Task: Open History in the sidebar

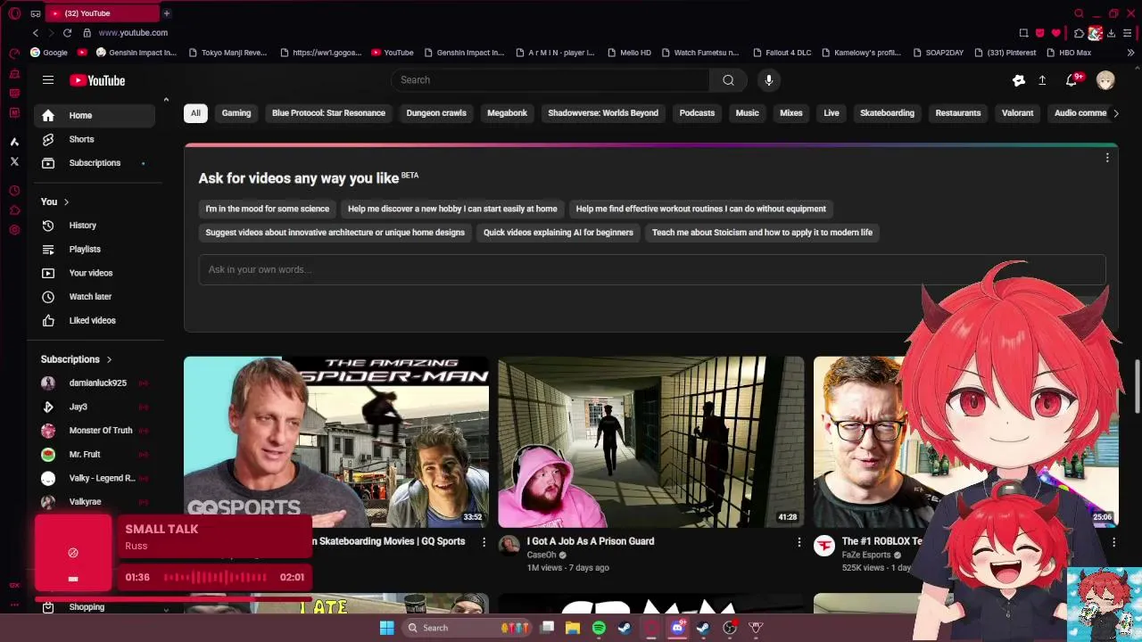Action: click(95, 226)
